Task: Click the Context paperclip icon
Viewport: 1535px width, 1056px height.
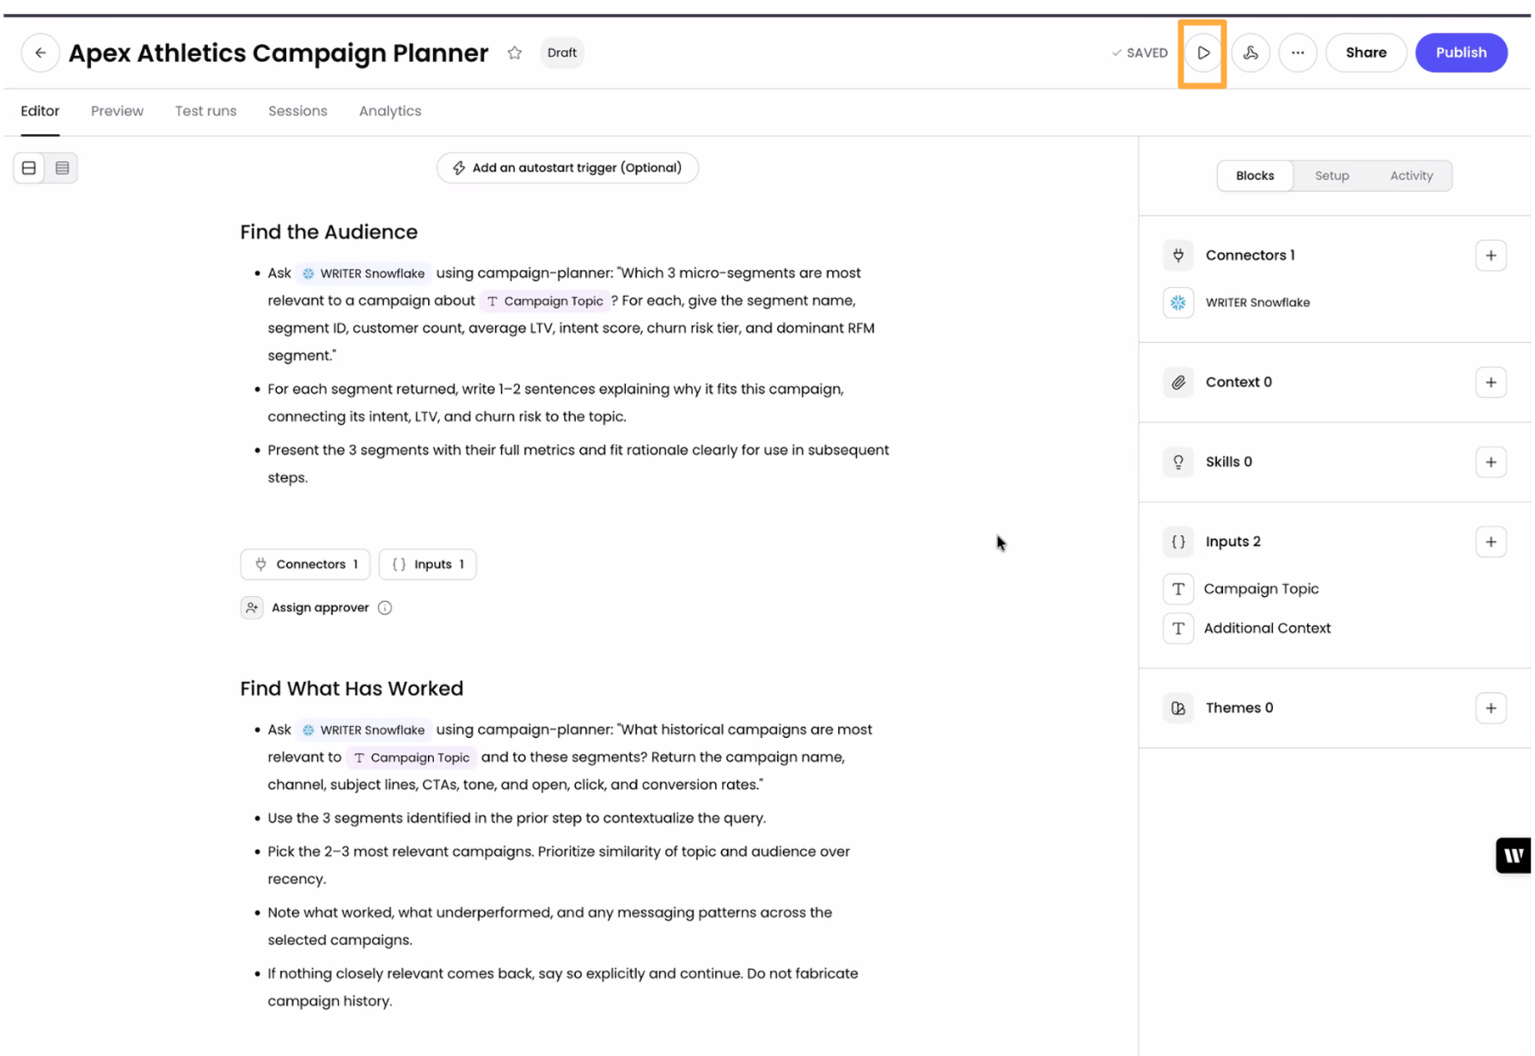Action: tap(1178, 382)
